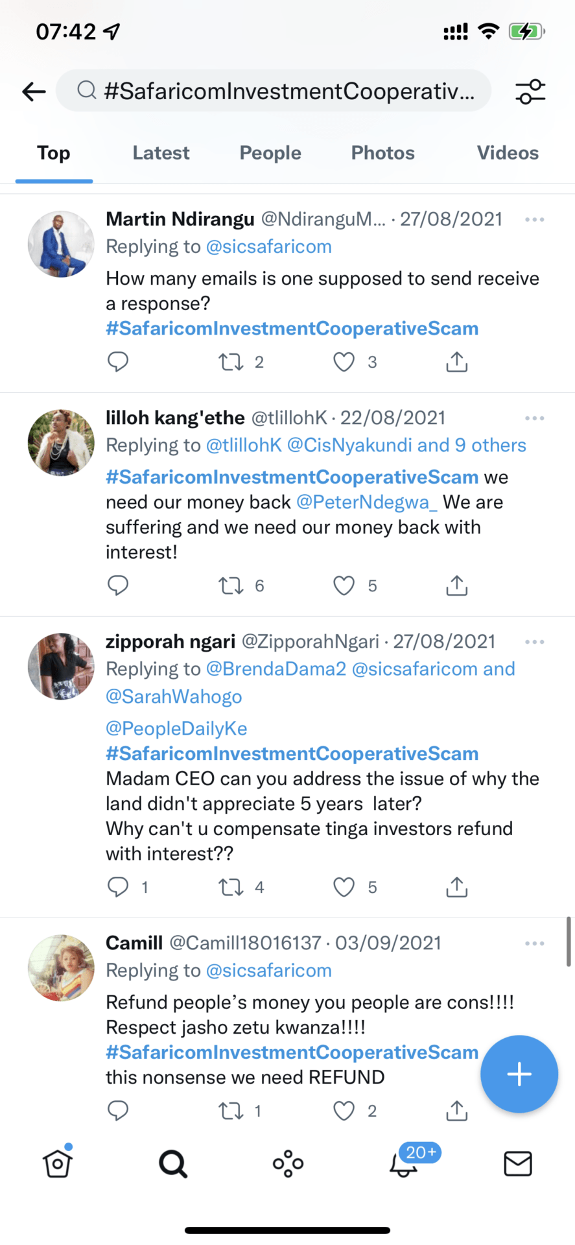575x1245 pixels.
Task: Open Camill's profile picture
Action: [61, 968]
